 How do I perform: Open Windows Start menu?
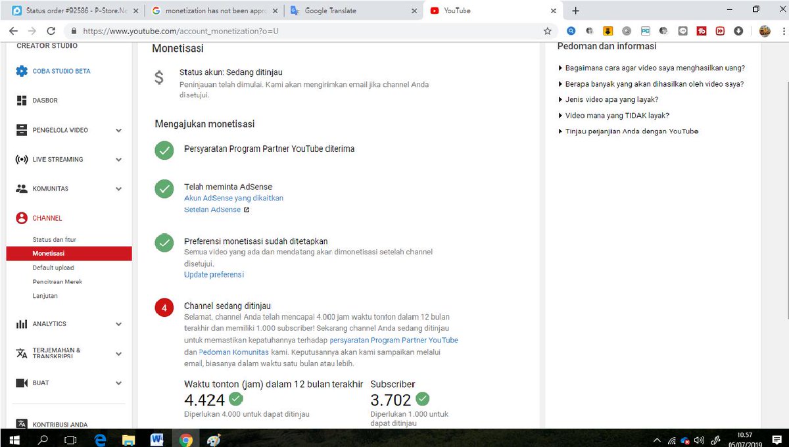click(14, 439)
